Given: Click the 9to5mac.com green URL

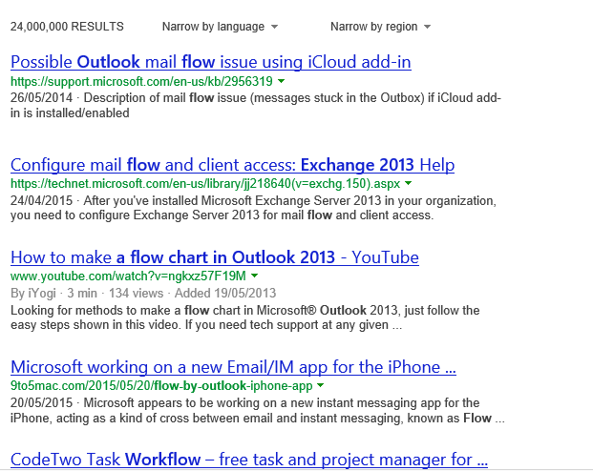Looking at the screenshot, I should click(x=160, y=386).
